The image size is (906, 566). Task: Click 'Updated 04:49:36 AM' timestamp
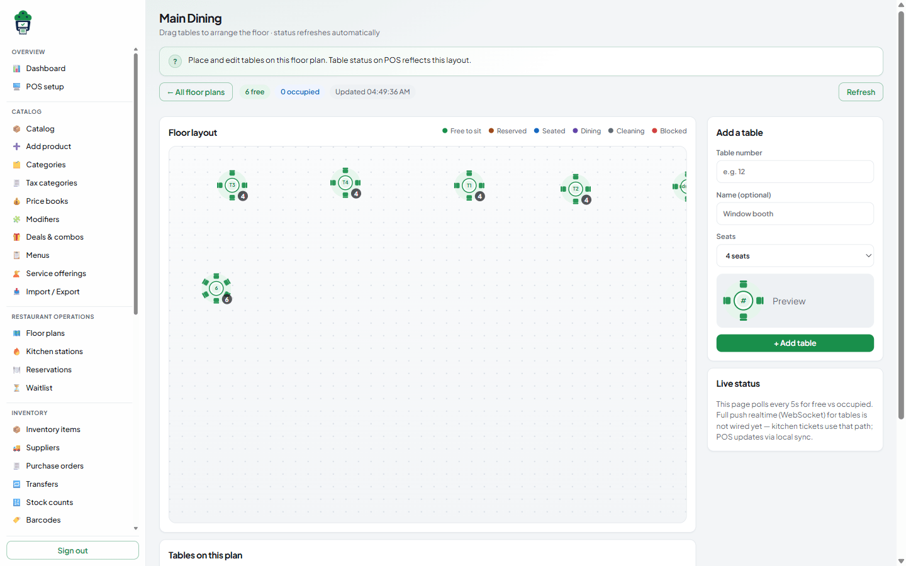coord(372,92)
